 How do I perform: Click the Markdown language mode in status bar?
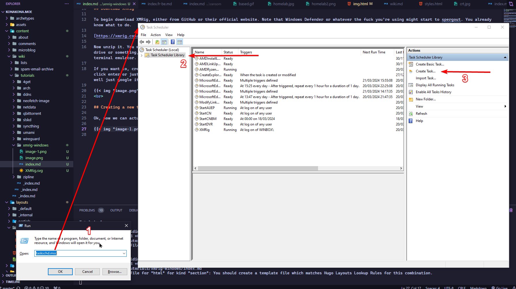coord(478,287)
